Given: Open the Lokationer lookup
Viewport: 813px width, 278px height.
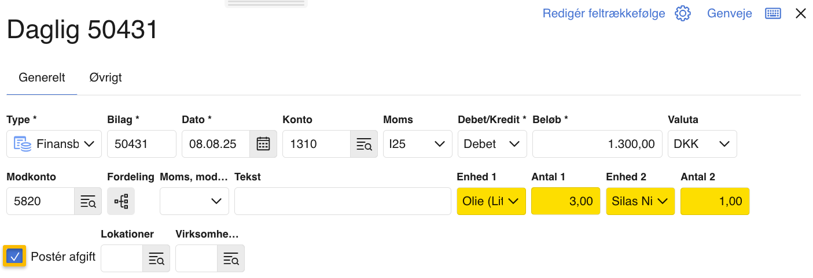Looking at the screenshot, I should pyautogui.click(x=156, y=258).
